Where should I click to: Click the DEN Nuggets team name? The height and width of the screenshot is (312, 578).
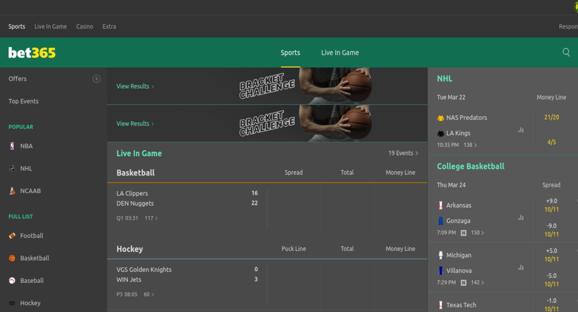click(135, 203)
